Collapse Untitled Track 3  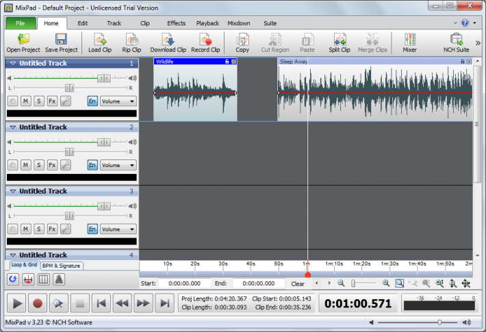coord(13,191)
